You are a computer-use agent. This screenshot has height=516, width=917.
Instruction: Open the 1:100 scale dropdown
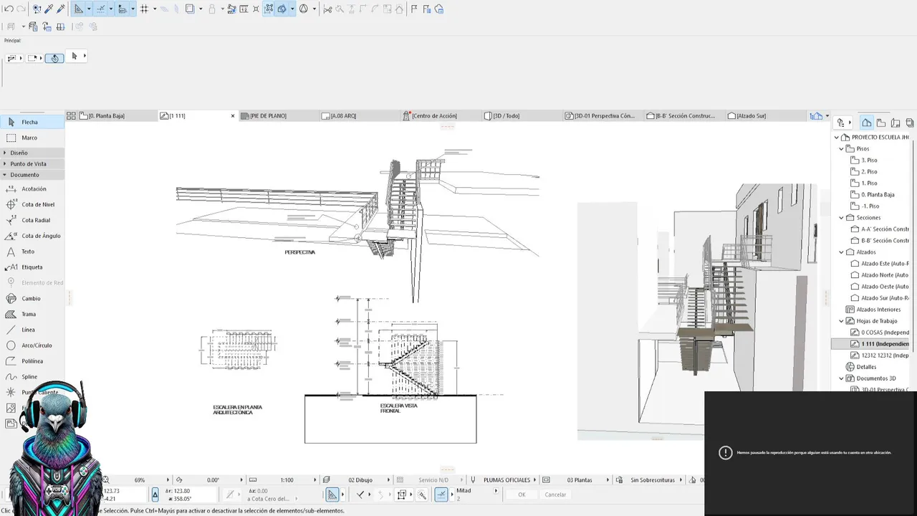click(282, 480)
